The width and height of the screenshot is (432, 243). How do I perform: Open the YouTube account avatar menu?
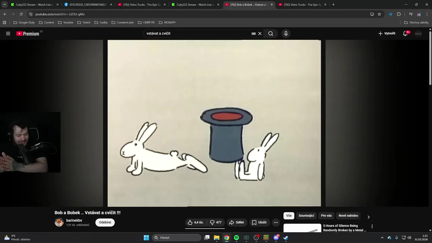click(418, 33)
